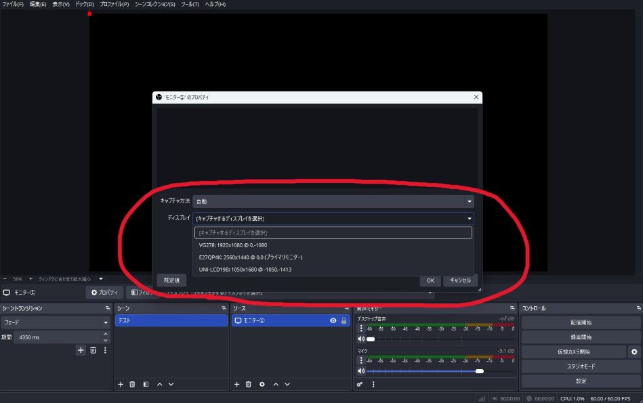Add a new source with plus icon
643x403 pixels.
click(x=236, y=384)
